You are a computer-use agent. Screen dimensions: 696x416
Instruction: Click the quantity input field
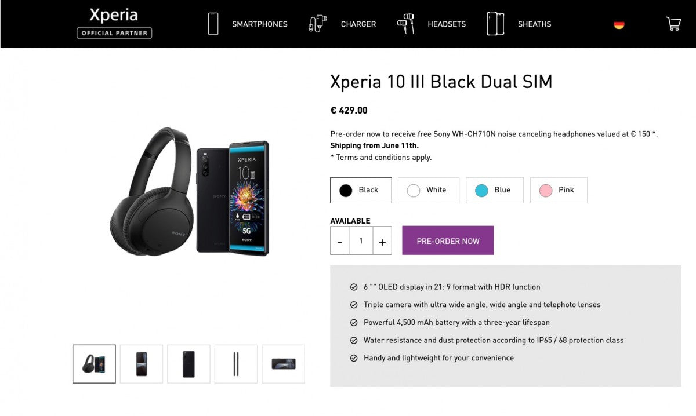coord(361,240)
